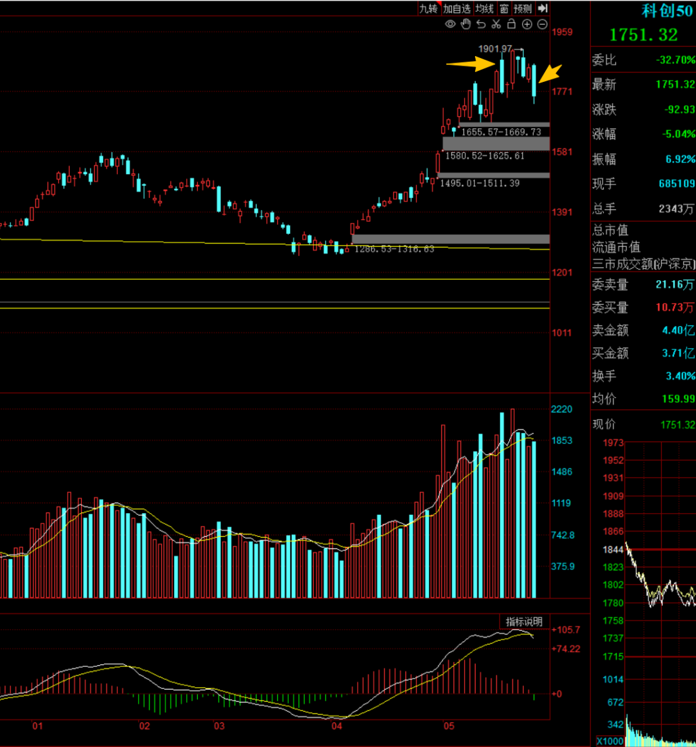
Task: Select the 1286.53-1316.63 gap label
Action: click(x=394, y=249)
